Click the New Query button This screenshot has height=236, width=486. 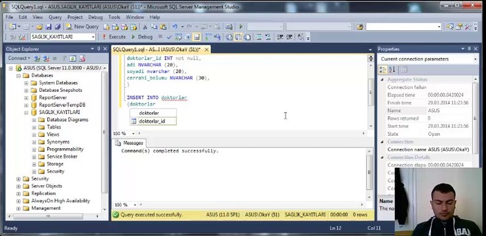(82, 27)
